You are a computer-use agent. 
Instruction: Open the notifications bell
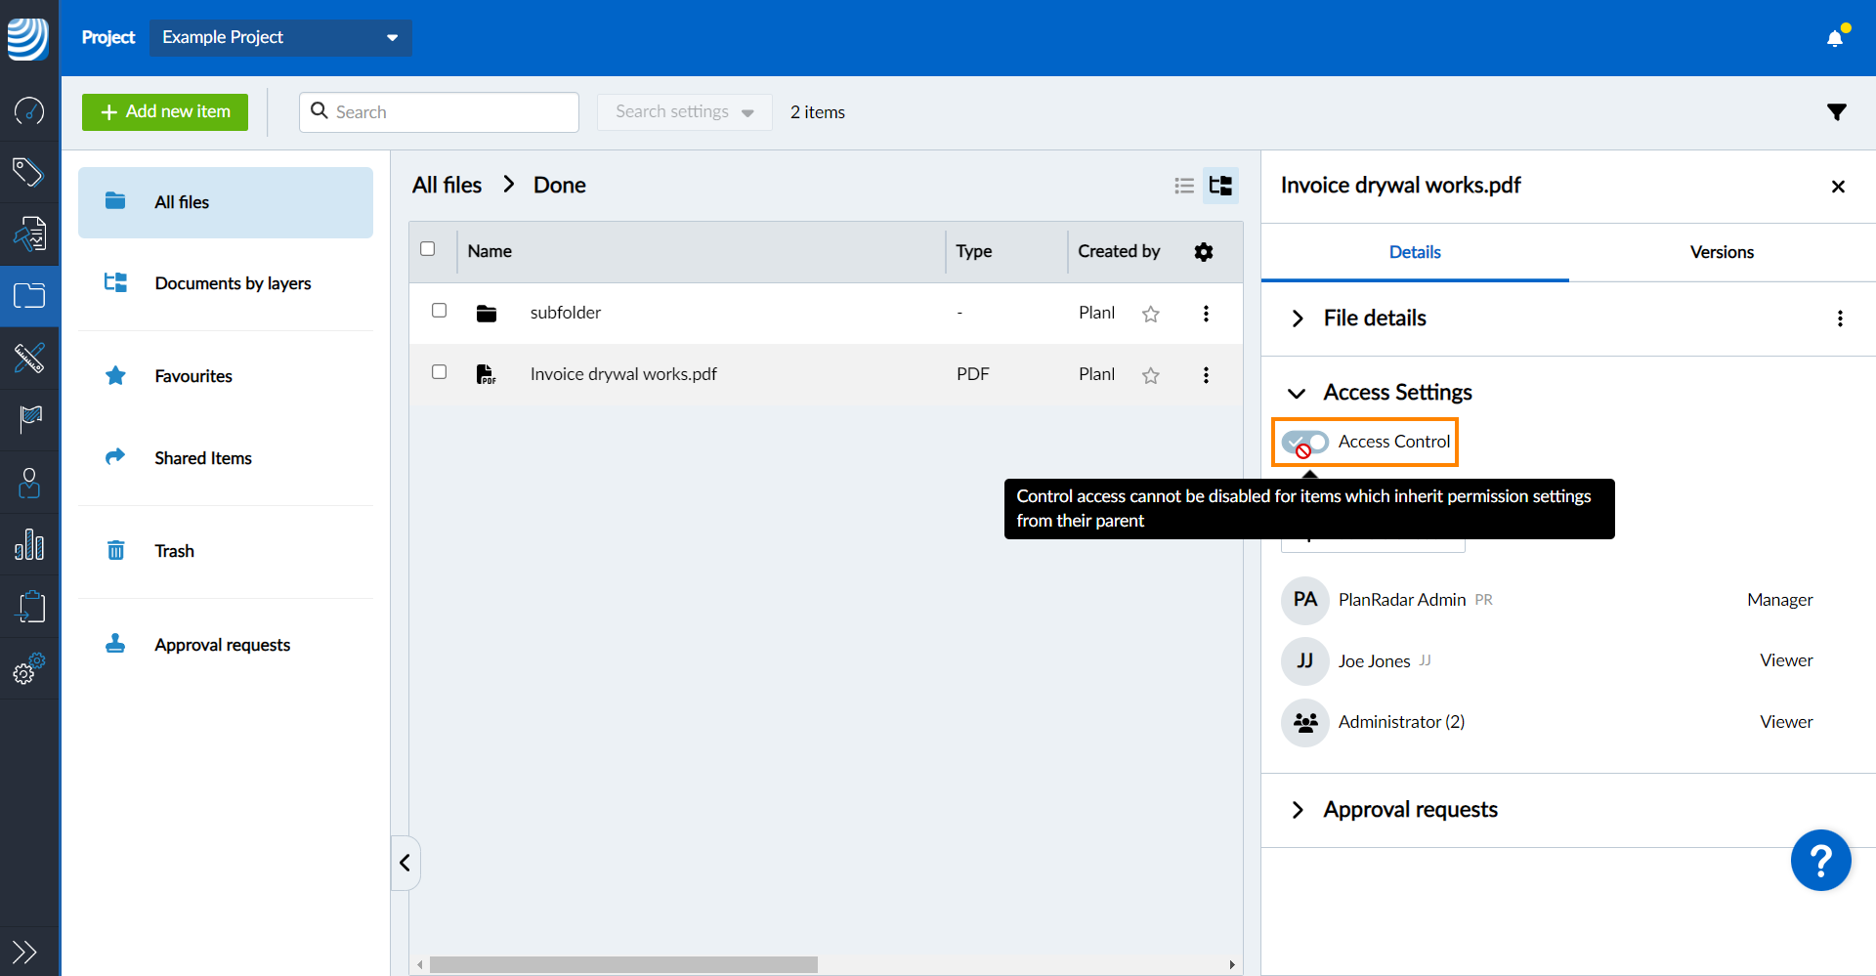click(1835, 38)
